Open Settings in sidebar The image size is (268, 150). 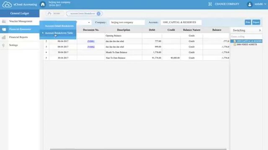click(x=20, y=45)
